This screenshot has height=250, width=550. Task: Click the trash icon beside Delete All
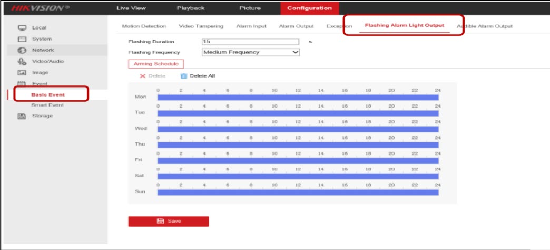(184, 76)
